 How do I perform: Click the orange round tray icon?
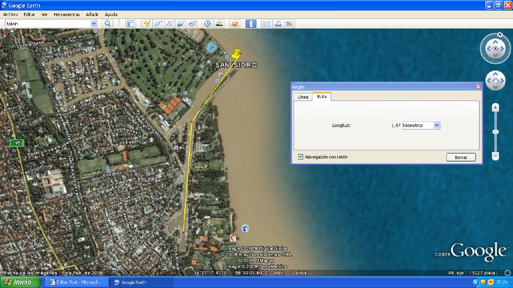point(490,282)
